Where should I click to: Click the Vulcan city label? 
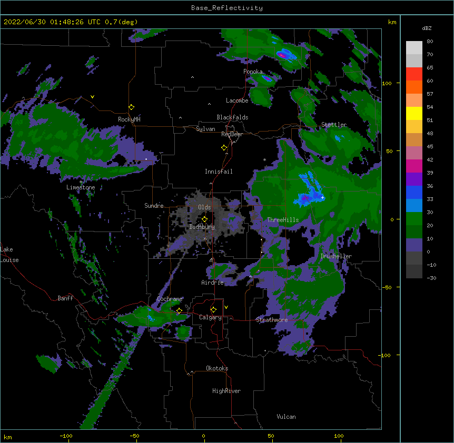point(286,417)
